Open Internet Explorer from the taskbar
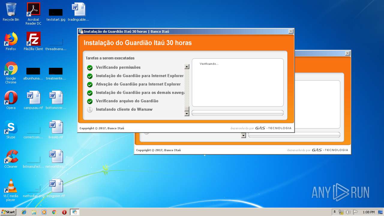Screen dimensions: 384x216 [x=24, y=212]
